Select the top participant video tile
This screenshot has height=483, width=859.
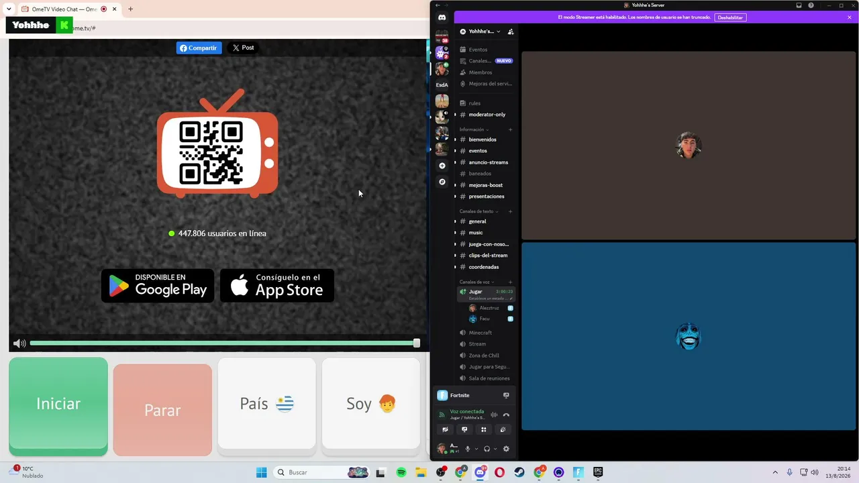[688, 145]
